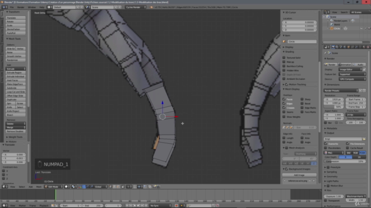Click the play animation button
The width and height of the screenshot is (371, 208).
(x=139, y=206)
